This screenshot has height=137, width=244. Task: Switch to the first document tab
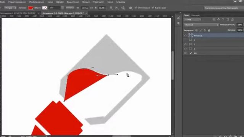coord(18,13)
